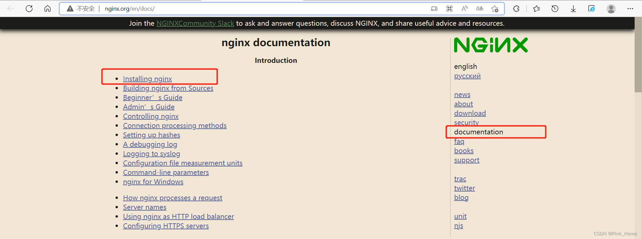642x239 pixels.
Task: Click the not-secure warning triangle icon
Action: [70, 9]
